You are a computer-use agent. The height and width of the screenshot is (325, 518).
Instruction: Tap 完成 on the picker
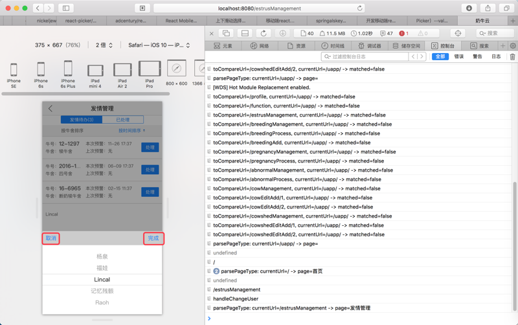click(153, 238)
